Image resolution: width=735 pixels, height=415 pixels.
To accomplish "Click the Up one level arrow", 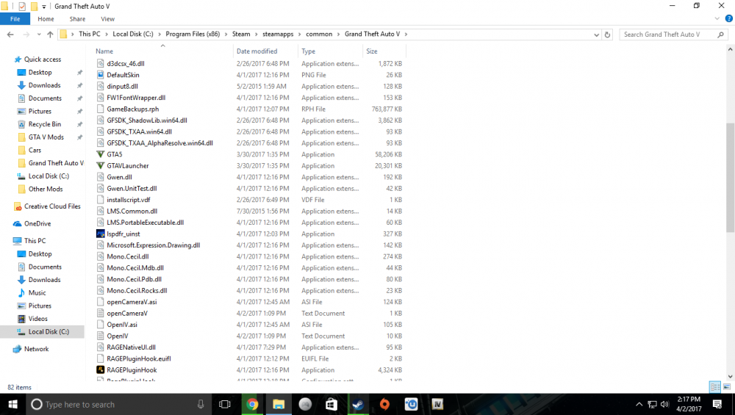I will pos(50,35).
